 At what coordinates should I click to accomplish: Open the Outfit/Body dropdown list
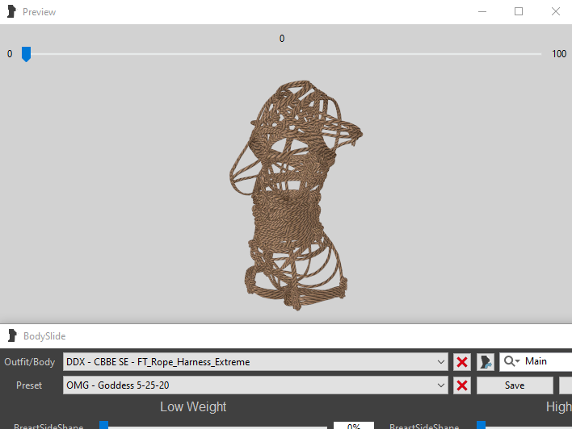tap(440, 362)
